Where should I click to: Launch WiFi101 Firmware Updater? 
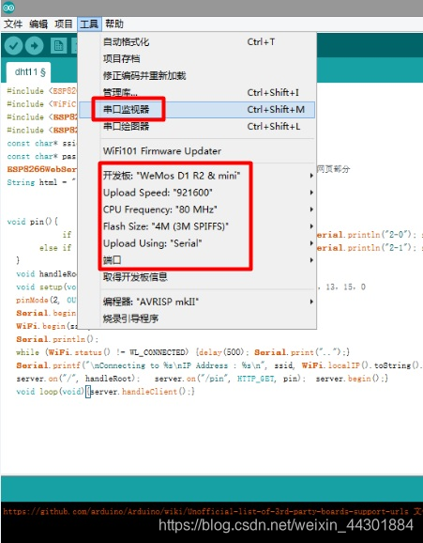[x=197, y=151]
